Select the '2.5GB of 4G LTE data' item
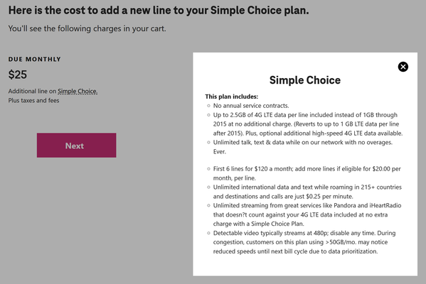Image resolution: width=426 pixels, height=284 pixels. 308,124
